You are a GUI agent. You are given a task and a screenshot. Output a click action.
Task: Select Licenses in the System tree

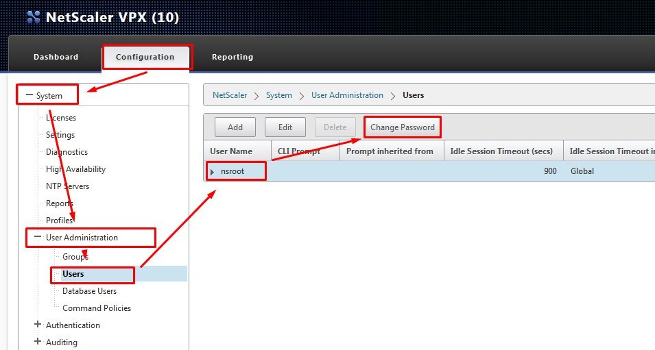60,118
